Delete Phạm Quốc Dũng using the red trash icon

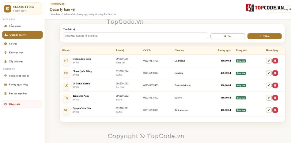(x=275, y=73)
